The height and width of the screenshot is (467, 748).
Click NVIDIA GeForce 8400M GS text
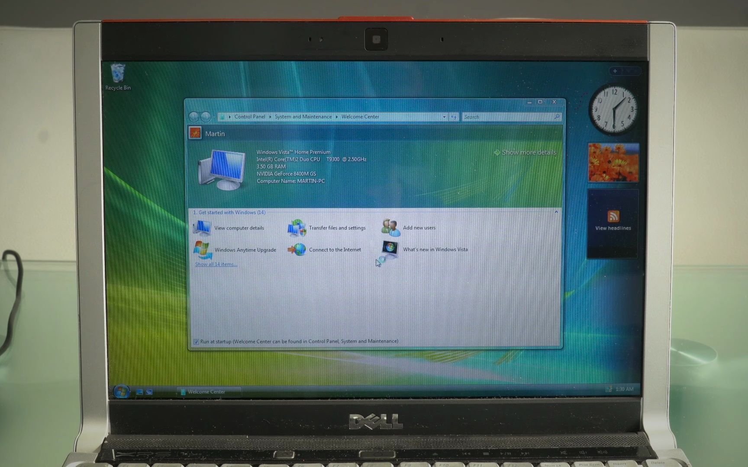coord(286,174)
